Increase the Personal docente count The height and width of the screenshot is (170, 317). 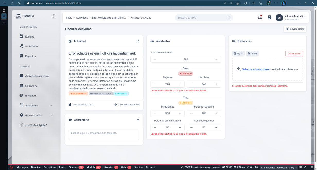pyautogui.click(x=216, y=113)
